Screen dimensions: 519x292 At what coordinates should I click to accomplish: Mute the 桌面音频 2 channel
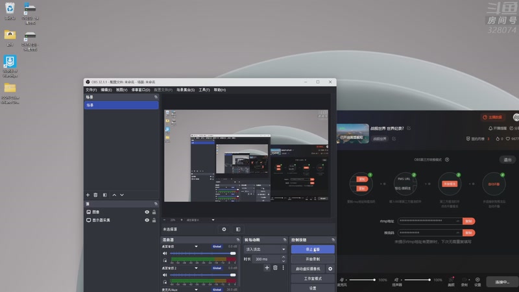click(x=165, y=275)
